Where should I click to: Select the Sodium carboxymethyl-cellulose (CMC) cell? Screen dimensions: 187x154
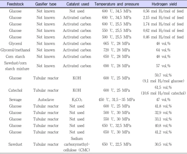(77, 144)
